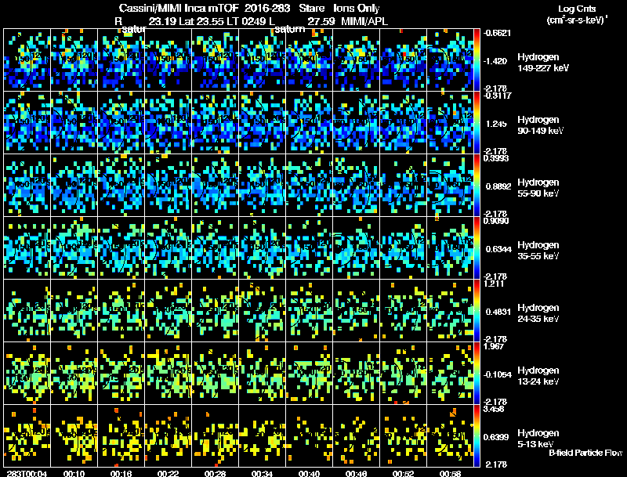Click the Hydrogen 24-35 keV color bar
The height and width of the screenshot is (477, 627).
point(477,311)
